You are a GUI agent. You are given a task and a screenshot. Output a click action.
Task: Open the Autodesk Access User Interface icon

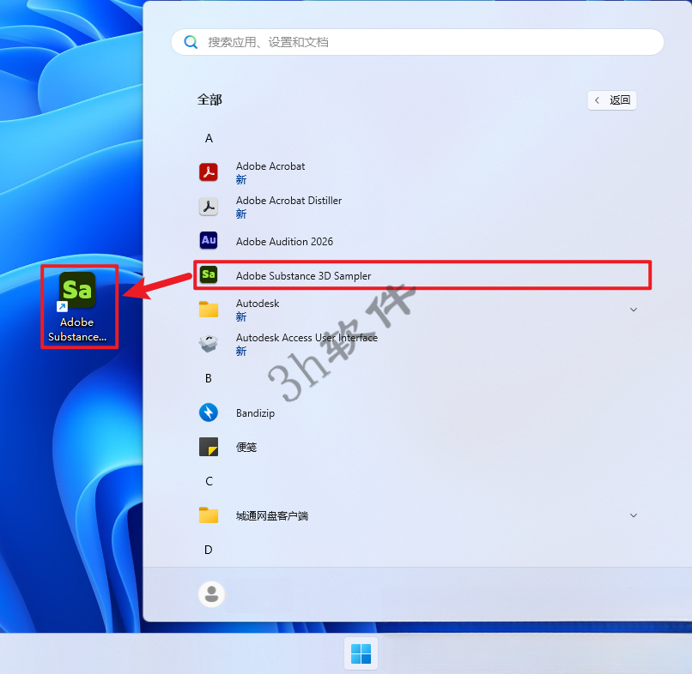[x=209, y=344]
